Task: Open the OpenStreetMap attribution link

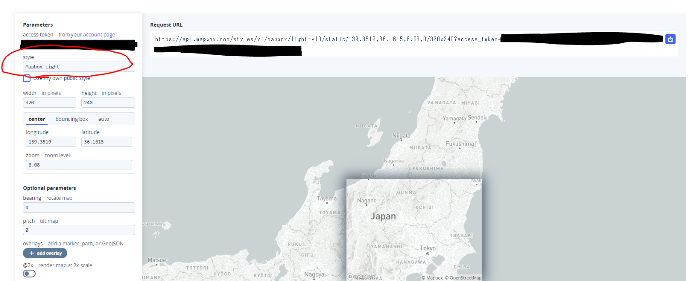Action: (x=463, y=278)
